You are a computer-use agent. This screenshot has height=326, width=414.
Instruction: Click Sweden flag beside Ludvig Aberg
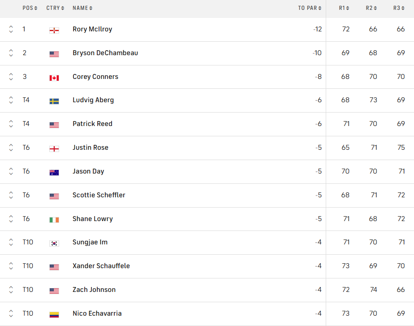54,101
